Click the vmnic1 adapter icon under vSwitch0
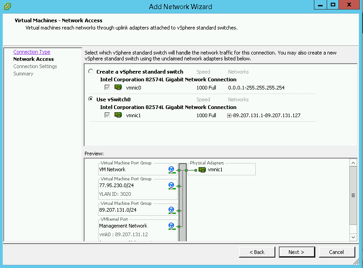This screenshot has height=268, width=363. click(118, 115)
